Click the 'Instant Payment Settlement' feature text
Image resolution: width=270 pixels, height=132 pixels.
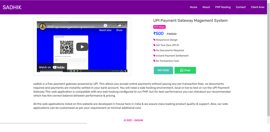[172, 56]
